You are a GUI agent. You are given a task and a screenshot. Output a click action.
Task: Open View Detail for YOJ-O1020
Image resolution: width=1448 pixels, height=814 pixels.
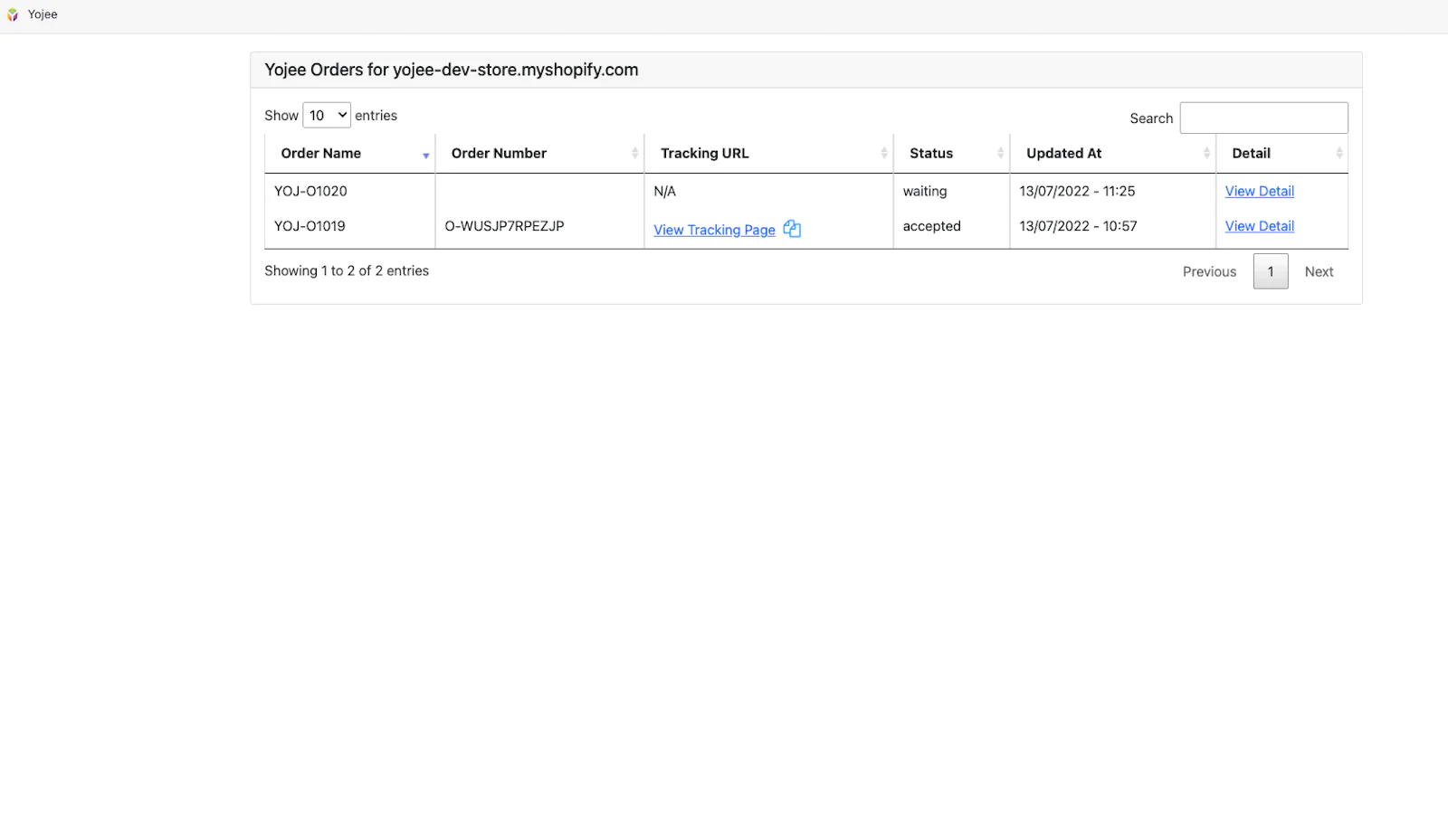(x=1259, y=191)
